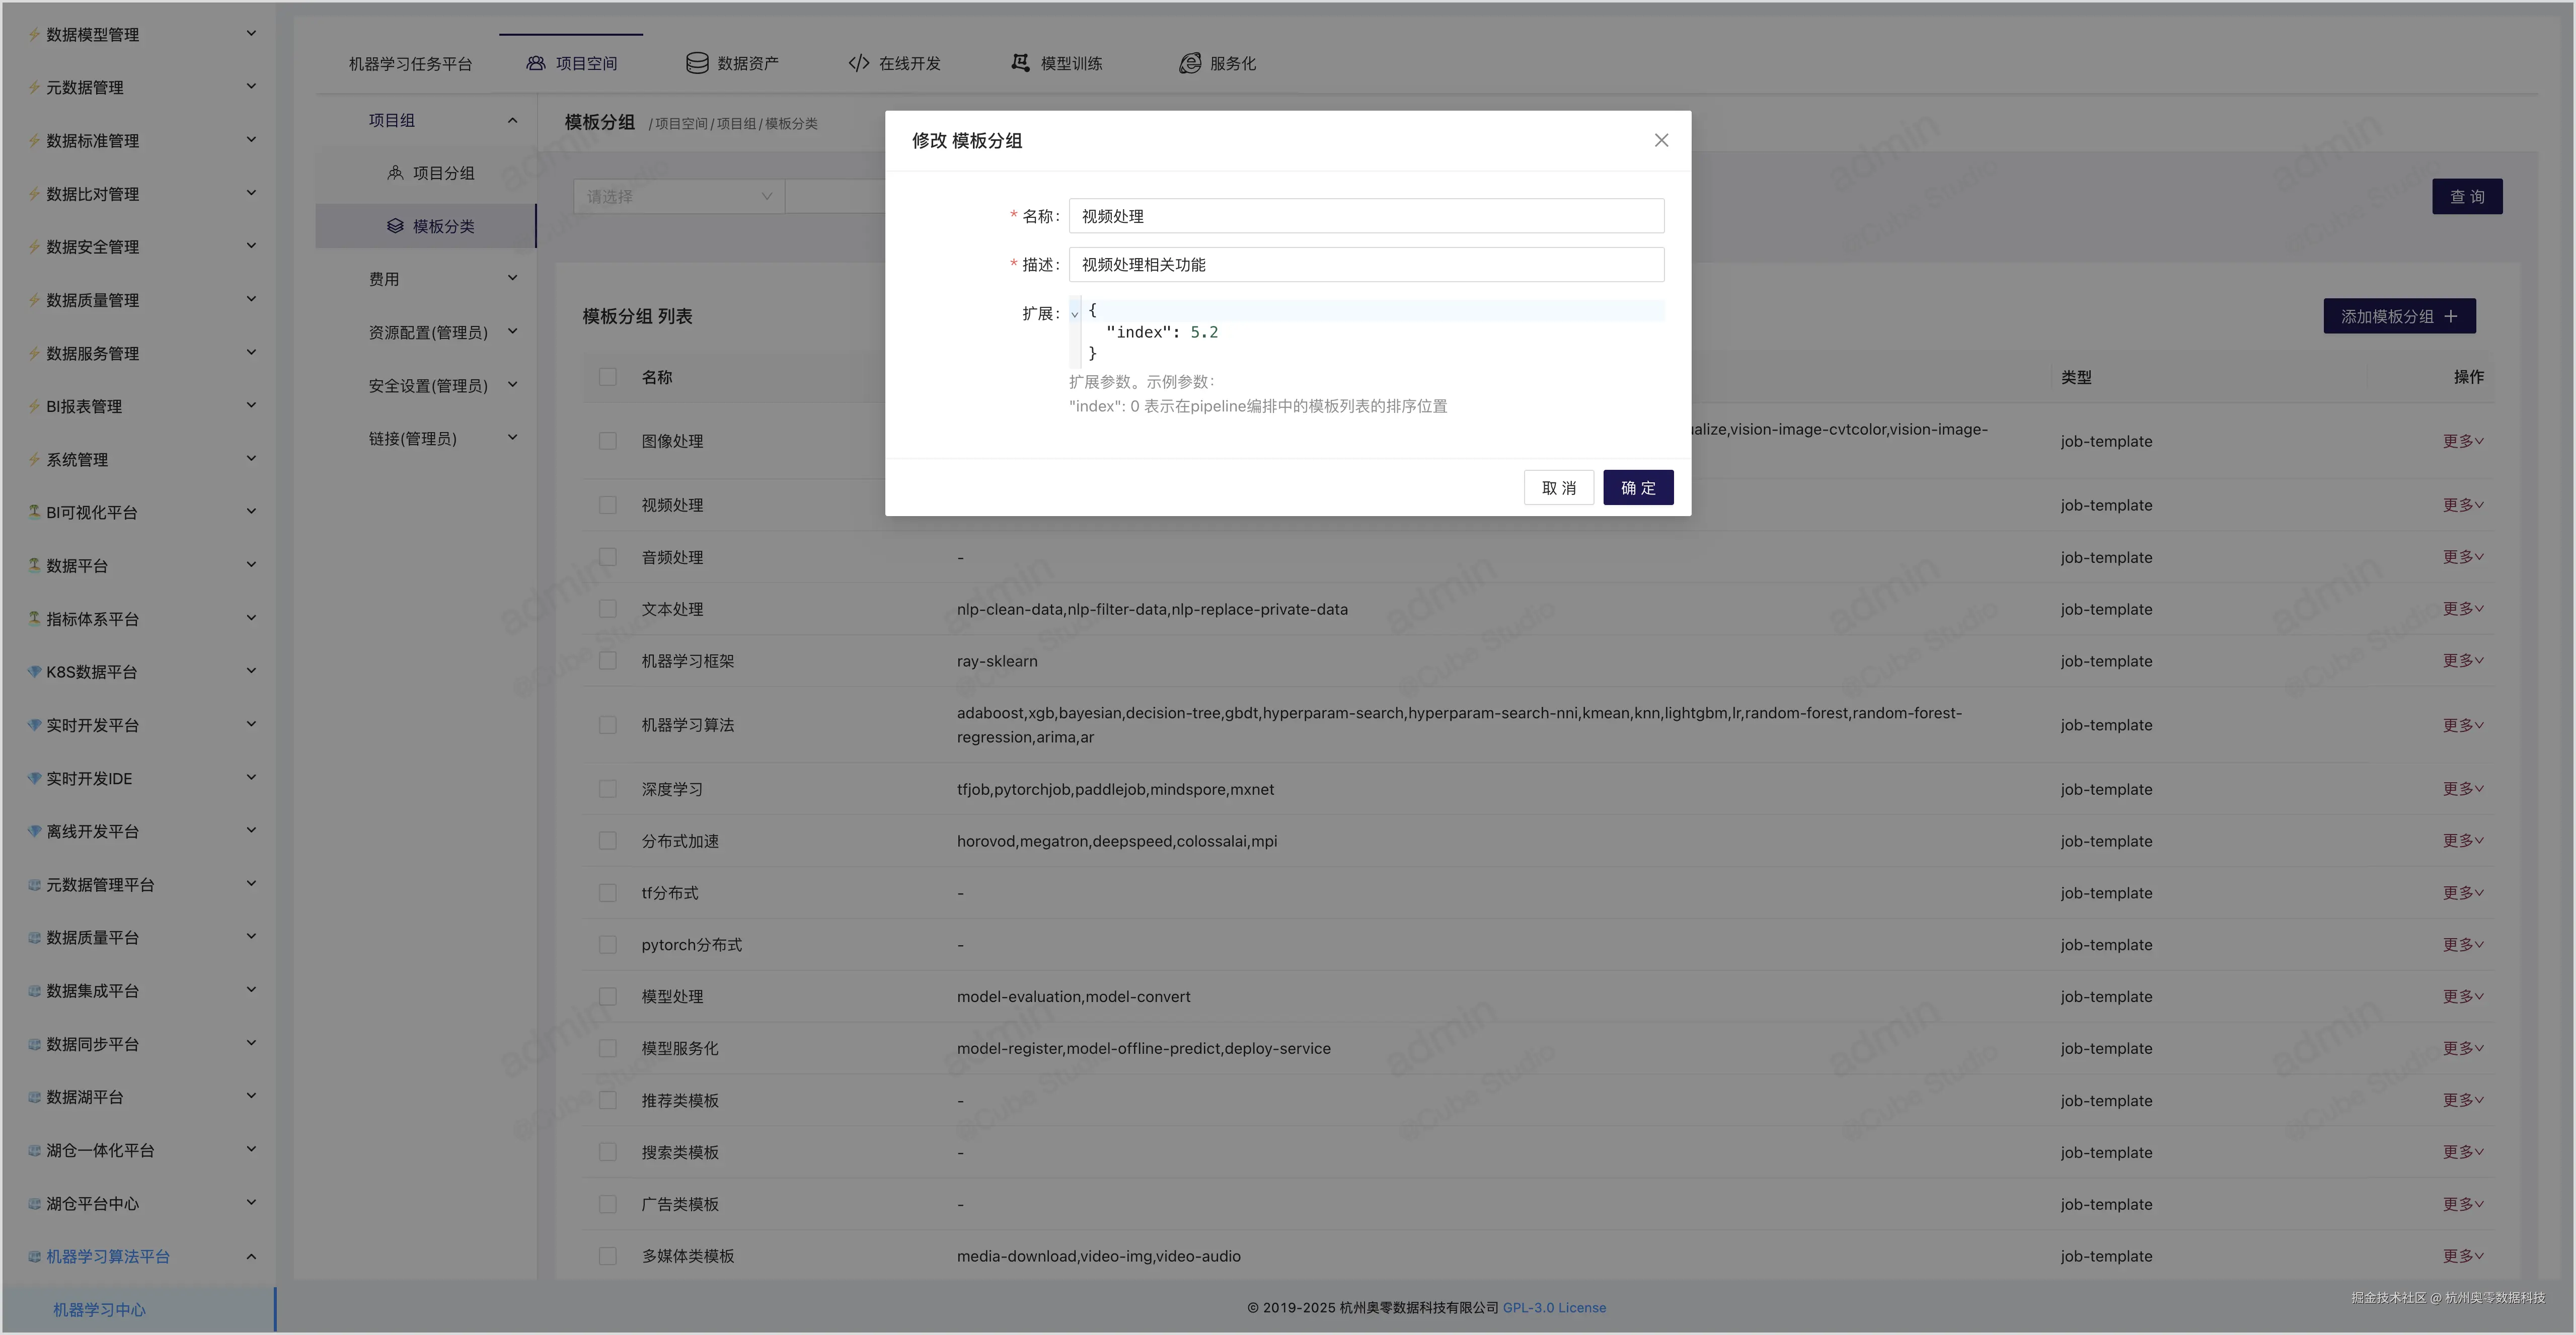
Task: Click the 在线开发 code icon
Action: [858, 63]
